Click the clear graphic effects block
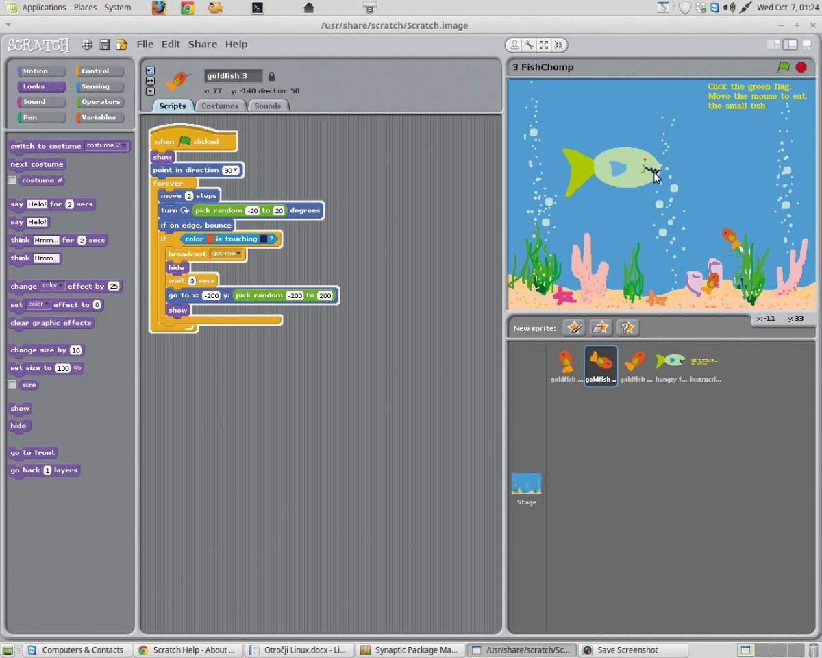Image resolution: width=822 pixels, height=658 pixels. [x=51, y=323]
